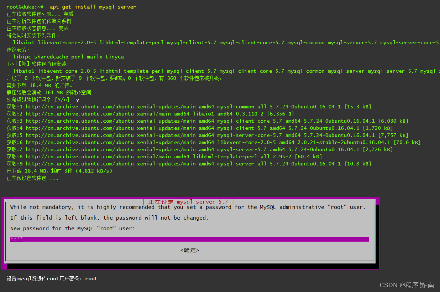Click the line '正在读取状态信息... 完成'
440x292 pixels.
[37, 28]
